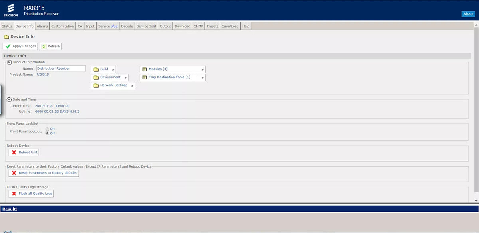Click the green checkmark Apply Changes icon
The image size is (479, 233).
click(8, 46)
